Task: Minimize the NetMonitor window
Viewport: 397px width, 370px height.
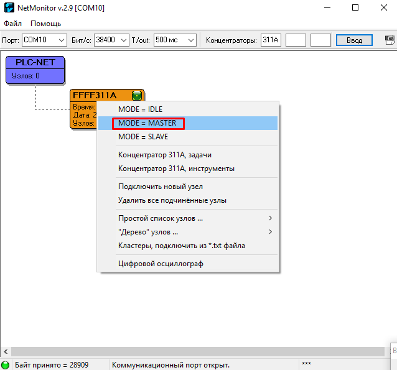Action: pyautogui.click(x=327, y=7)
